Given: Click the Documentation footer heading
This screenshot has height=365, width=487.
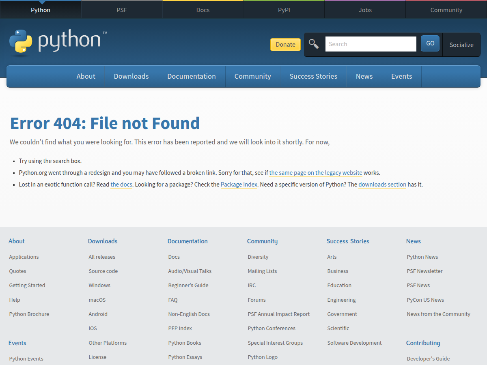Looking at the screenshot, I should 187,241.
